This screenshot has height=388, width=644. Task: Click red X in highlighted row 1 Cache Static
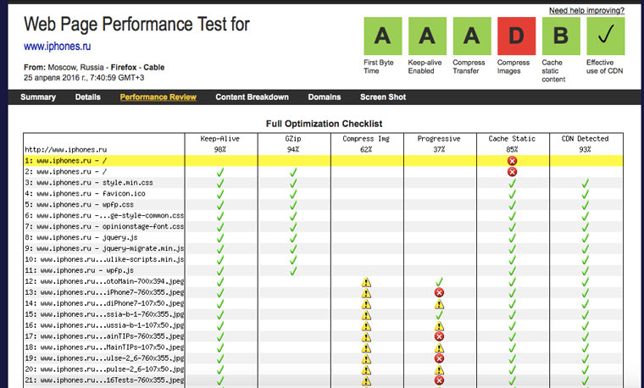click(512, 160)
